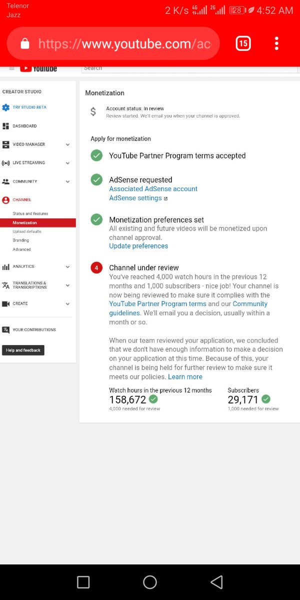This screenshot has height=600, width=300.
Task: Click the red Channel person icon
Action: pos(5,200)
